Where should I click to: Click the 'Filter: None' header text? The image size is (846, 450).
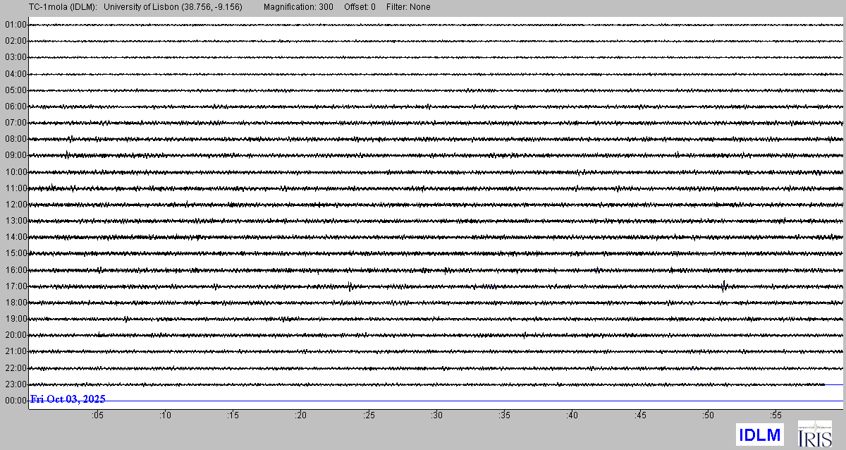[408, 7]
